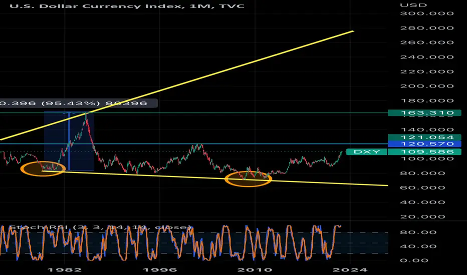This screenshot has width=467, height=275.
Task: Click the DXY symbol tag
Action: 367,152
